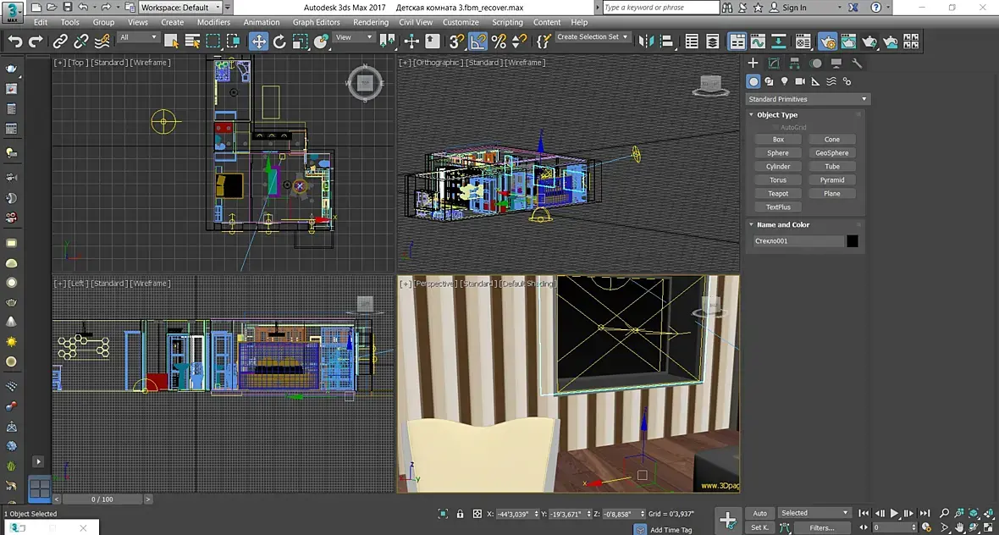Toggle Auto key mode

759,513
